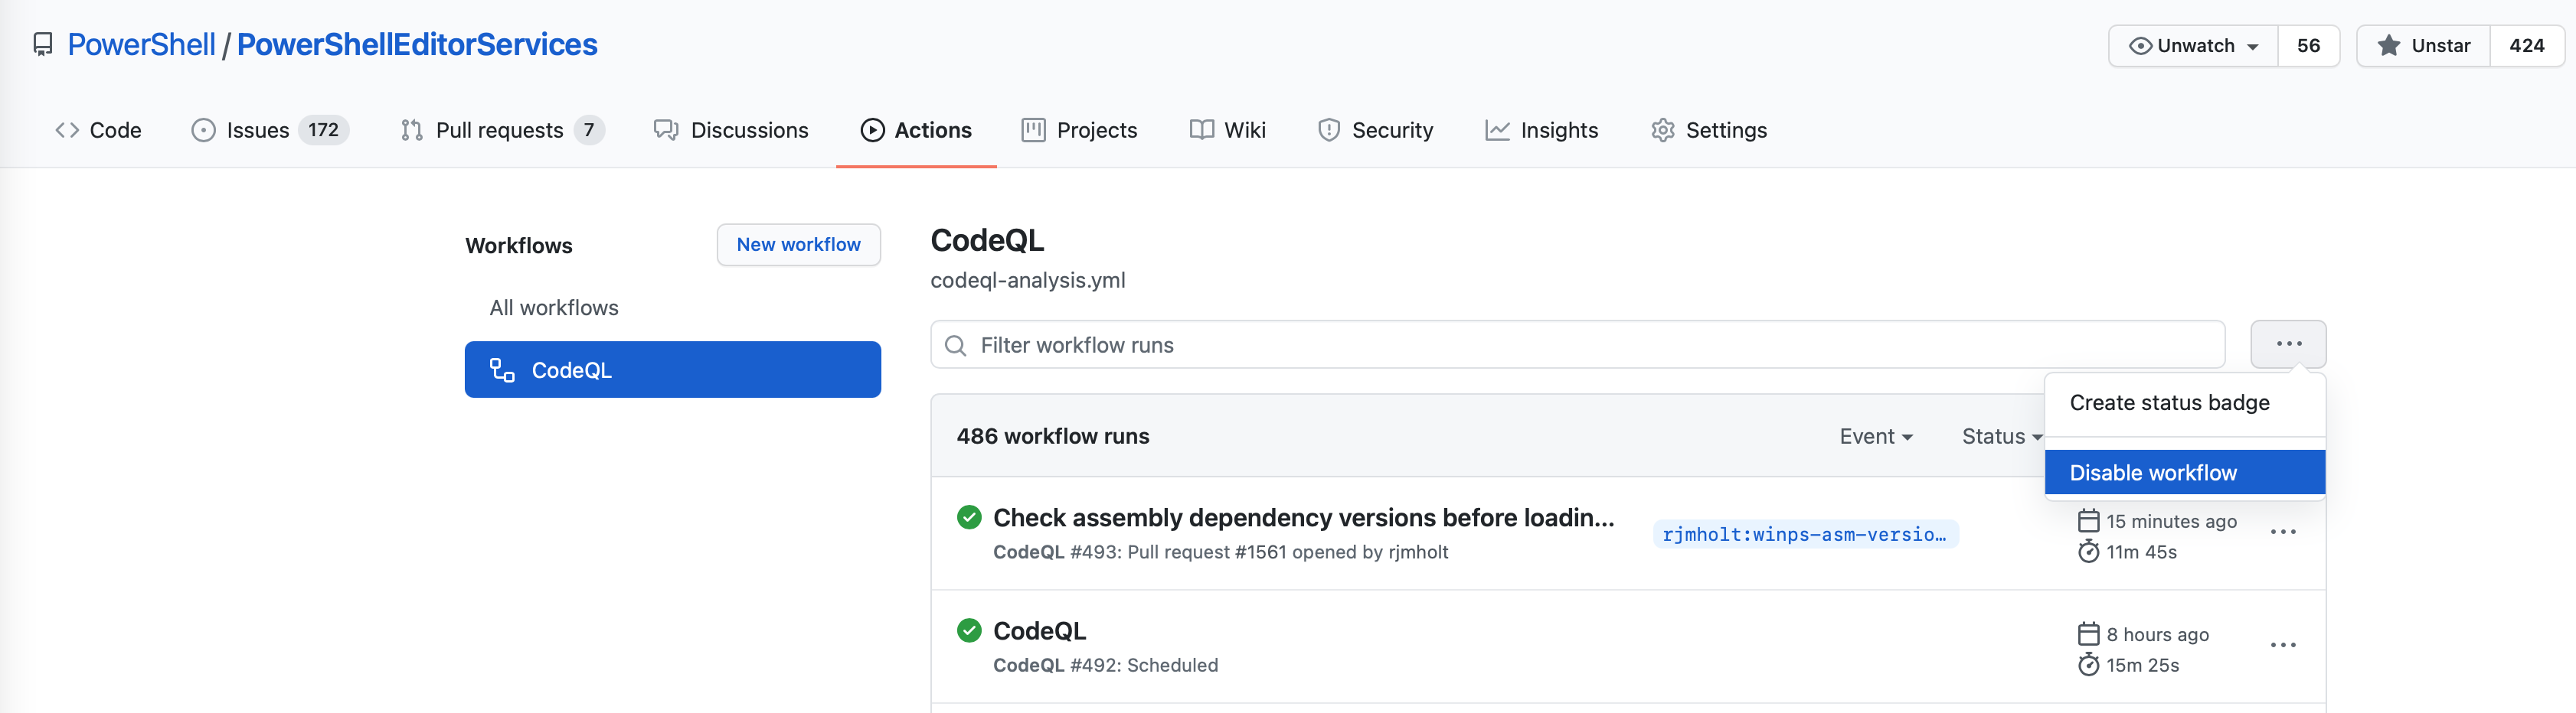Click the green success icon on CodeQL run #492
This screenshot has height=713, width=2576.
(968, 630)
